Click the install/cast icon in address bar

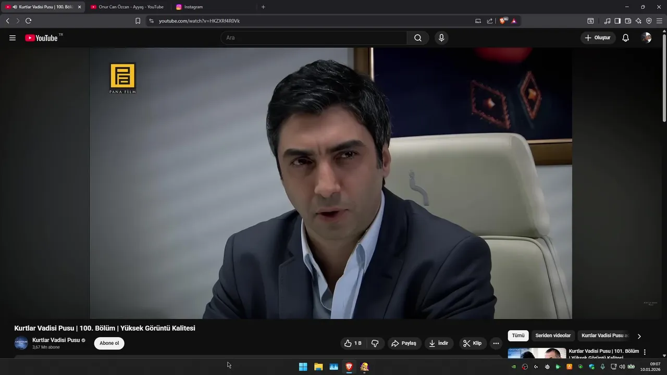point(478,21)
